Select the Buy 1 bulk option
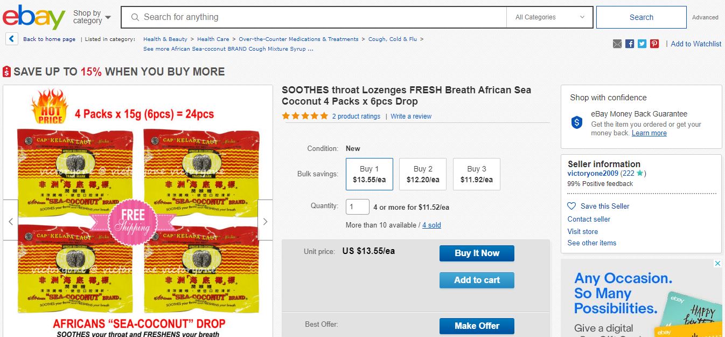This screenshot has height=337, width=725. [370, 174]
